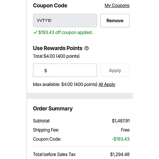The height and width of the screenshot is (159, 159).
Task: Click the Coupon Code section heading
Action: pos(50,6)
